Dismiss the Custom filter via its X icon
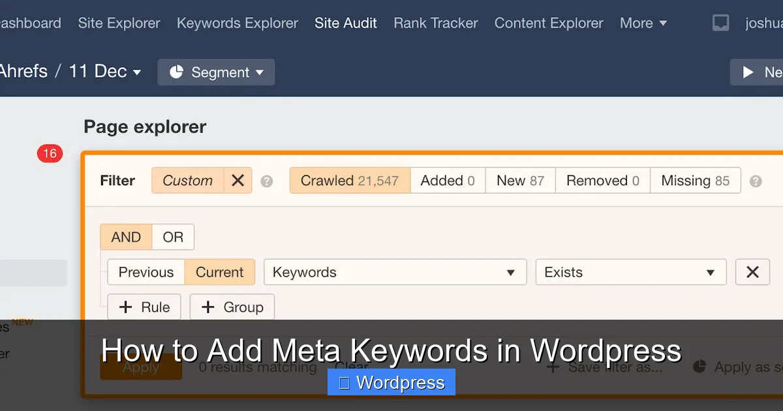 point(238,181)
